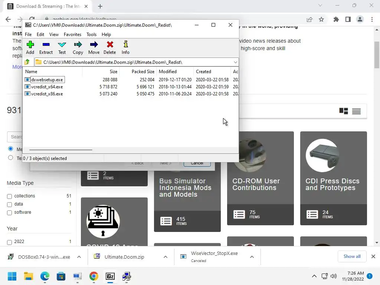The image size is (380, 285).
Task: Sort files by the Name column header
Action: (53, 72)
